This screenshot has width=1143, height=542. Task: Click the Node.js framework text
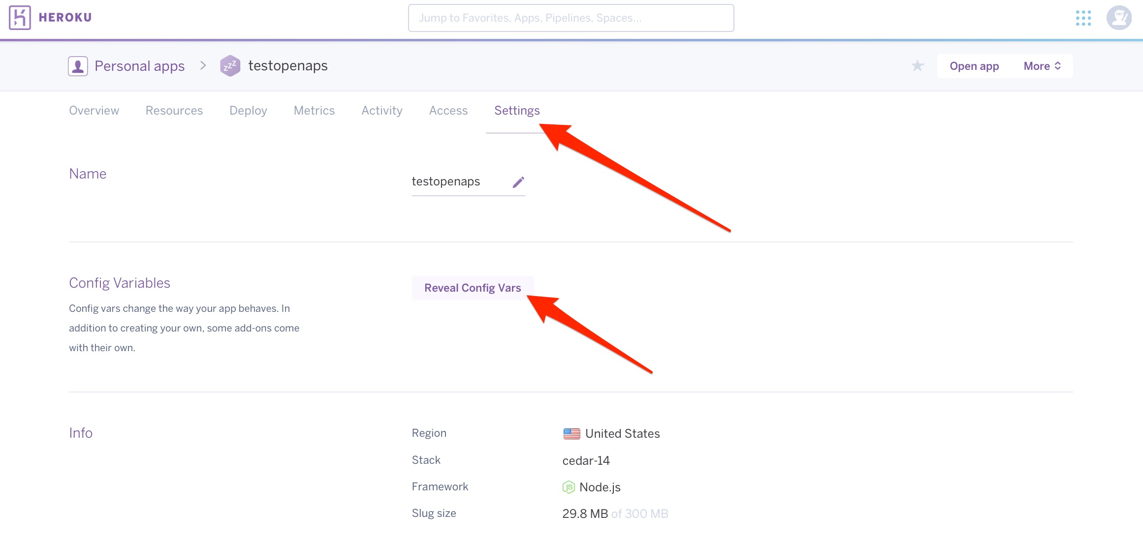[x=600, y=487]
